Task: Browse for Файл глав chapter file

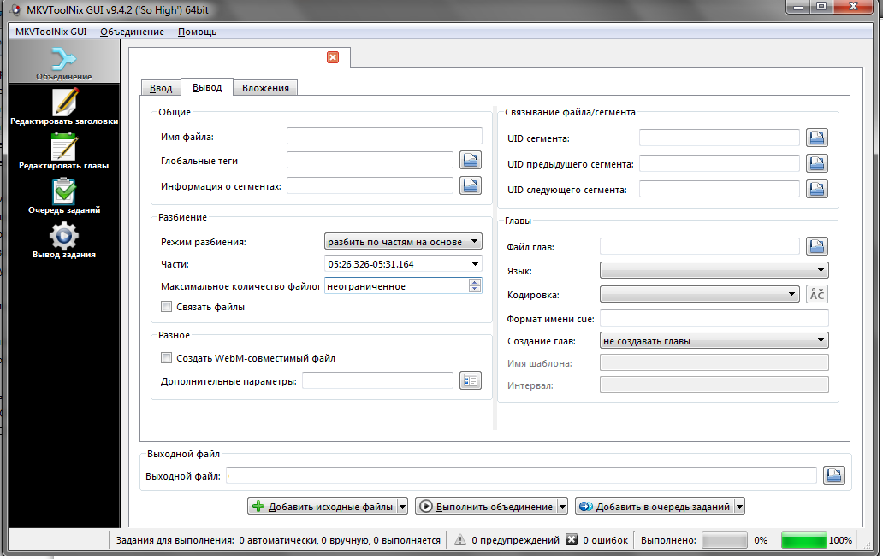Action: [817, 246]
